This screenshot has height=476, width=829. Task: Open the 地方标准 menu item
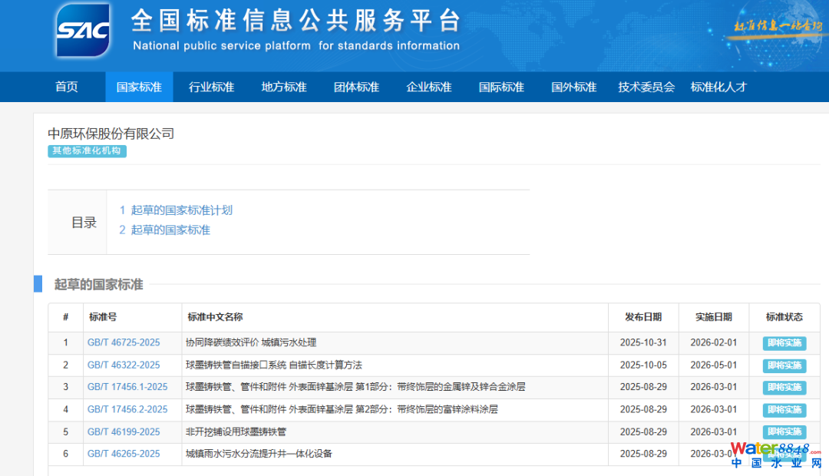284,87
